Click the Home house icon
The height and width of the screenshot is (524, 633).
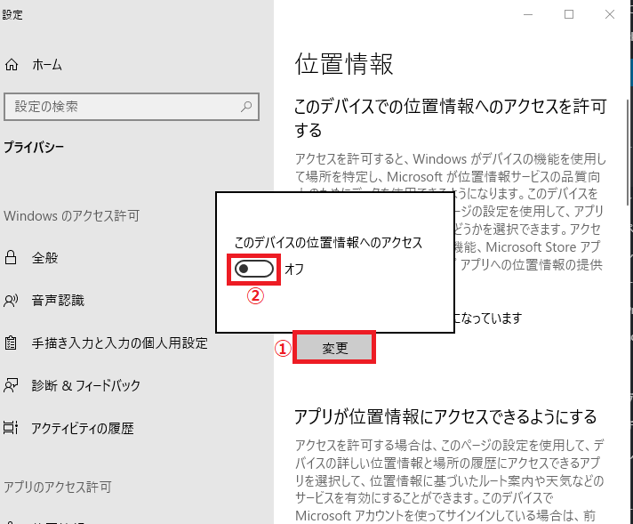(12, 65)
